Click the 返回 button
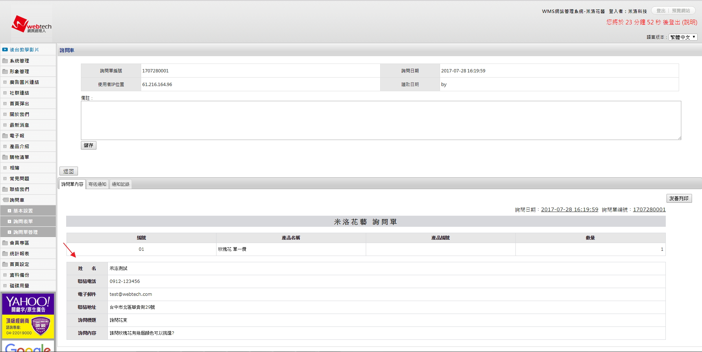The width and height of the screenshot is (702, 352). 68,171
